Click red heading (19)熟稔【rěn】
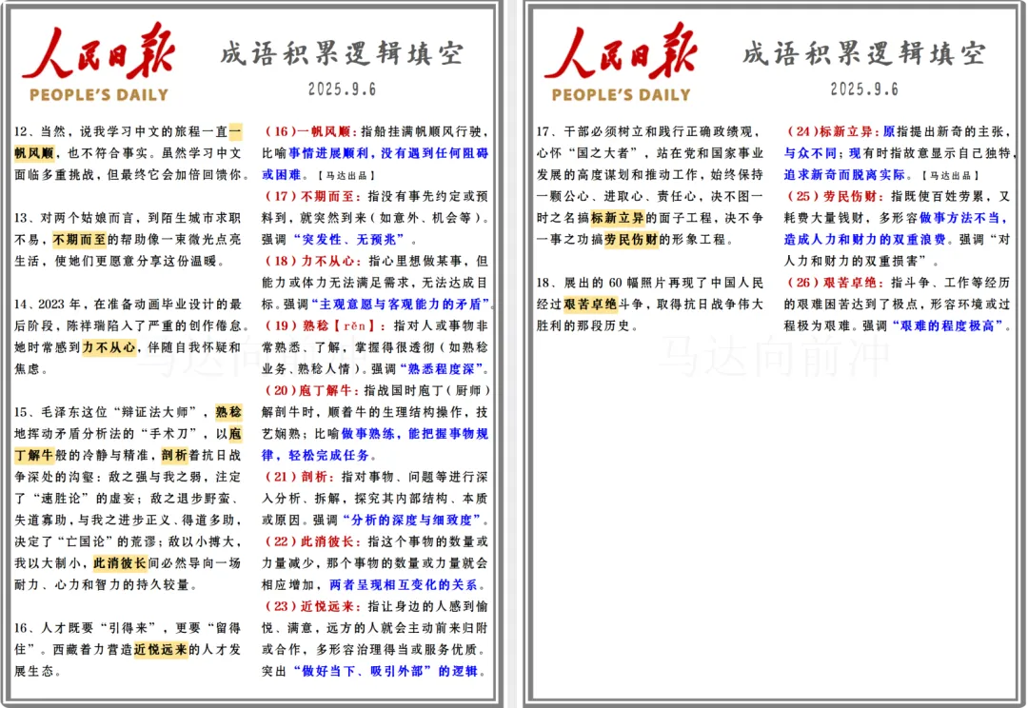The image size is (1028, 708). (x=326, y=325)
